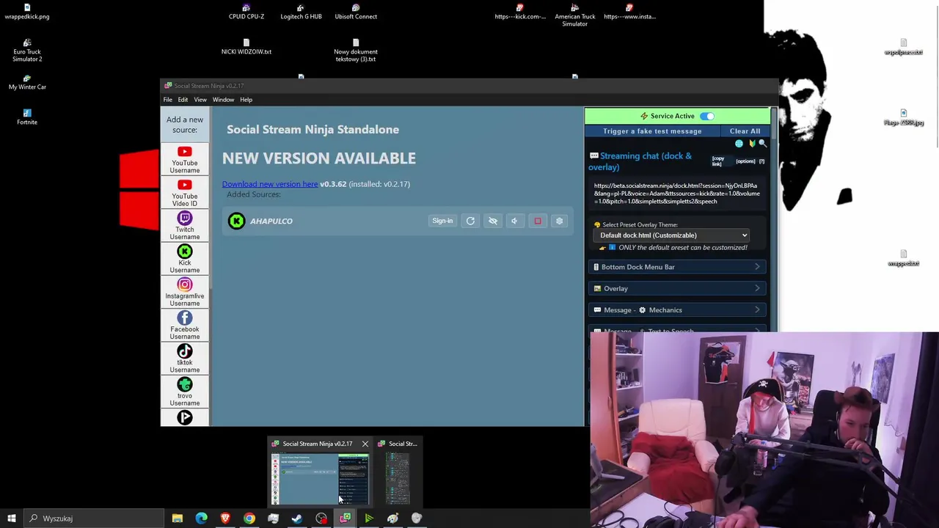Expand the Overlay section
This screenshot has width=939, height=528.
(678, 288)
